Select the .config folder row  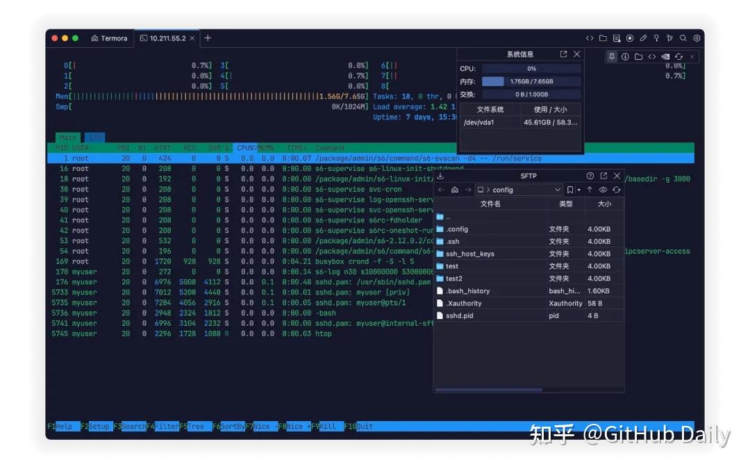tap(529, 229)
